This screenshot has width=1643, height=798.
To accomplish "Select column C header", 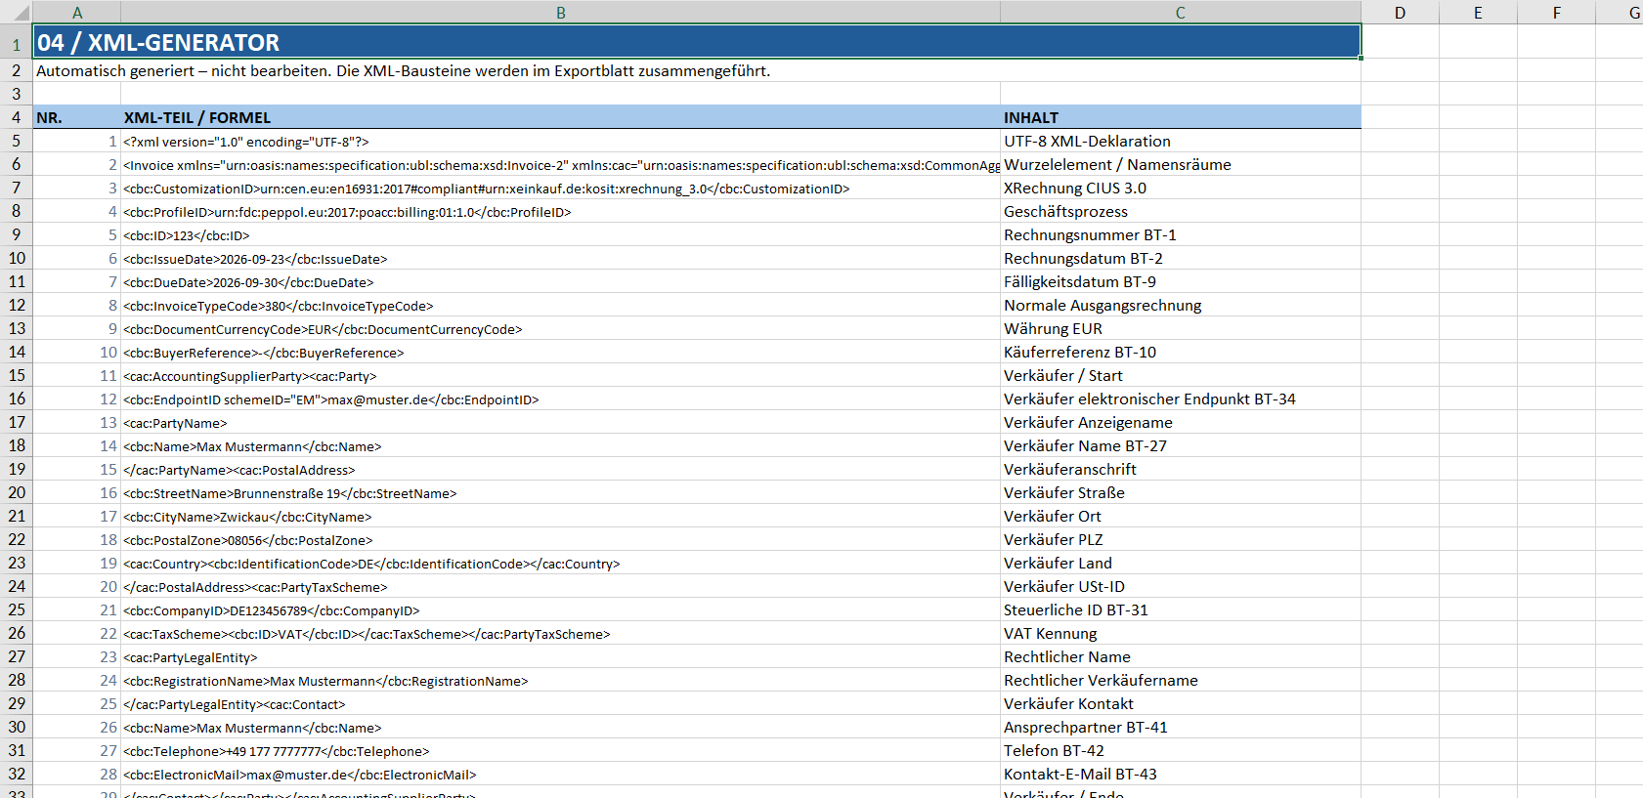I will pyautogui.click(x=1181, y=13).
